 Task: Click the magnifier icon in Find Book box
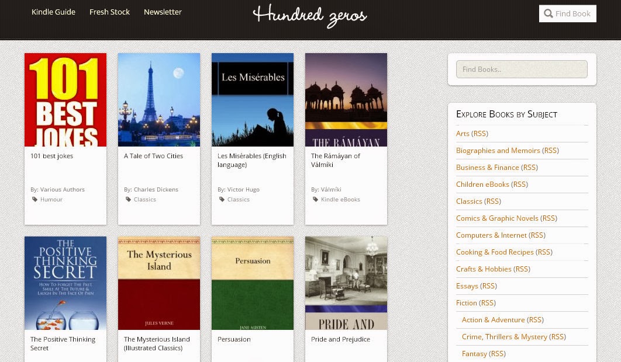(548, 13)
